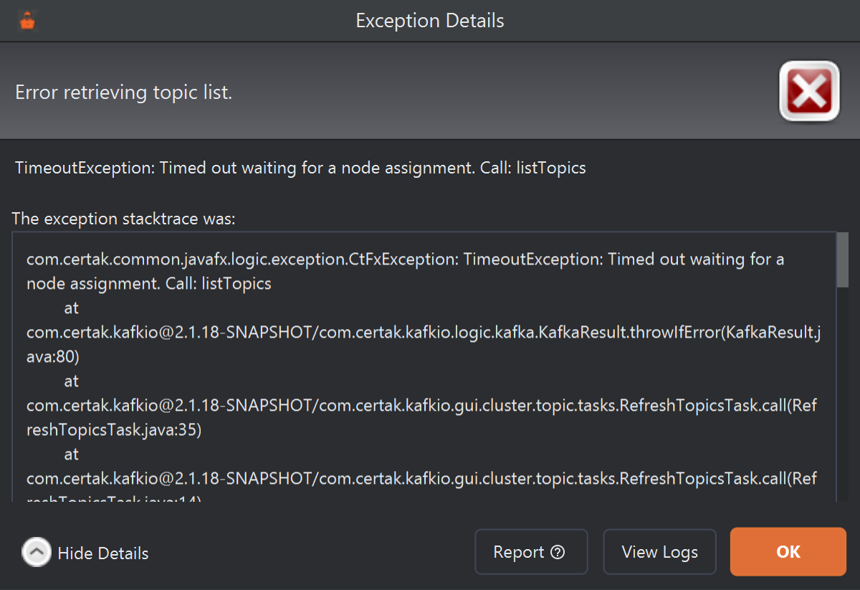Click the 'Exception Details' window title

tap(430, 21)
